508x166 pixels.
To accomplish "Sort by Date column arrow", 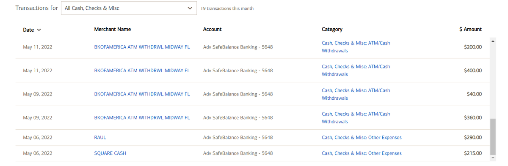I will pos(39,30).
